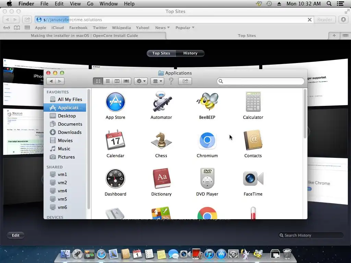Click the Finder search field
The image size is (351, 263).
coord(261,81)
